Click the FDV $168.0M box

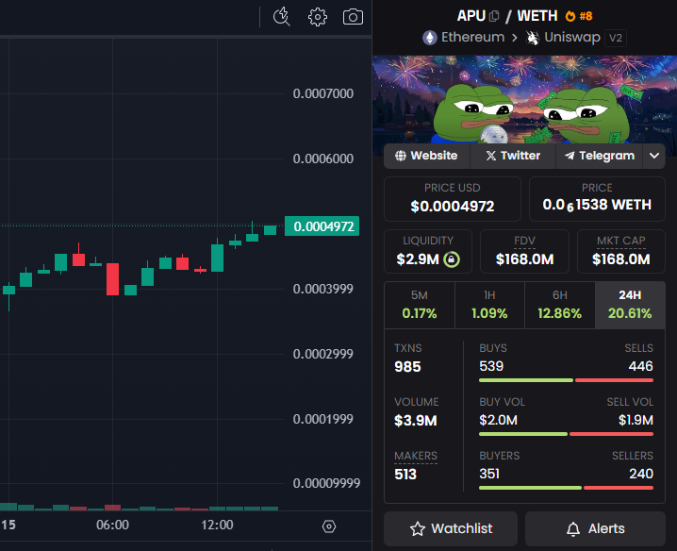pos(524,252)
